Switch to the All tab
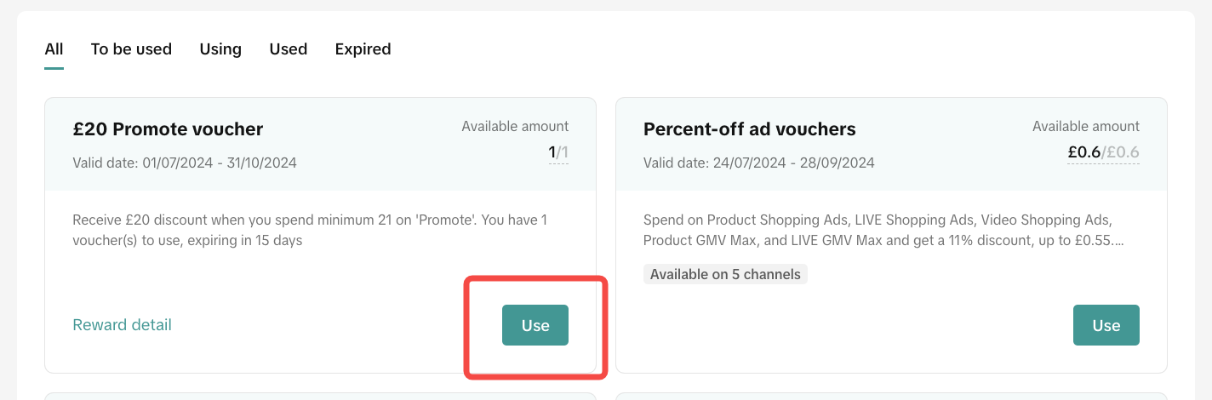Image resolution: width=1212 pixels, height=400 pixels. (54, 49)
